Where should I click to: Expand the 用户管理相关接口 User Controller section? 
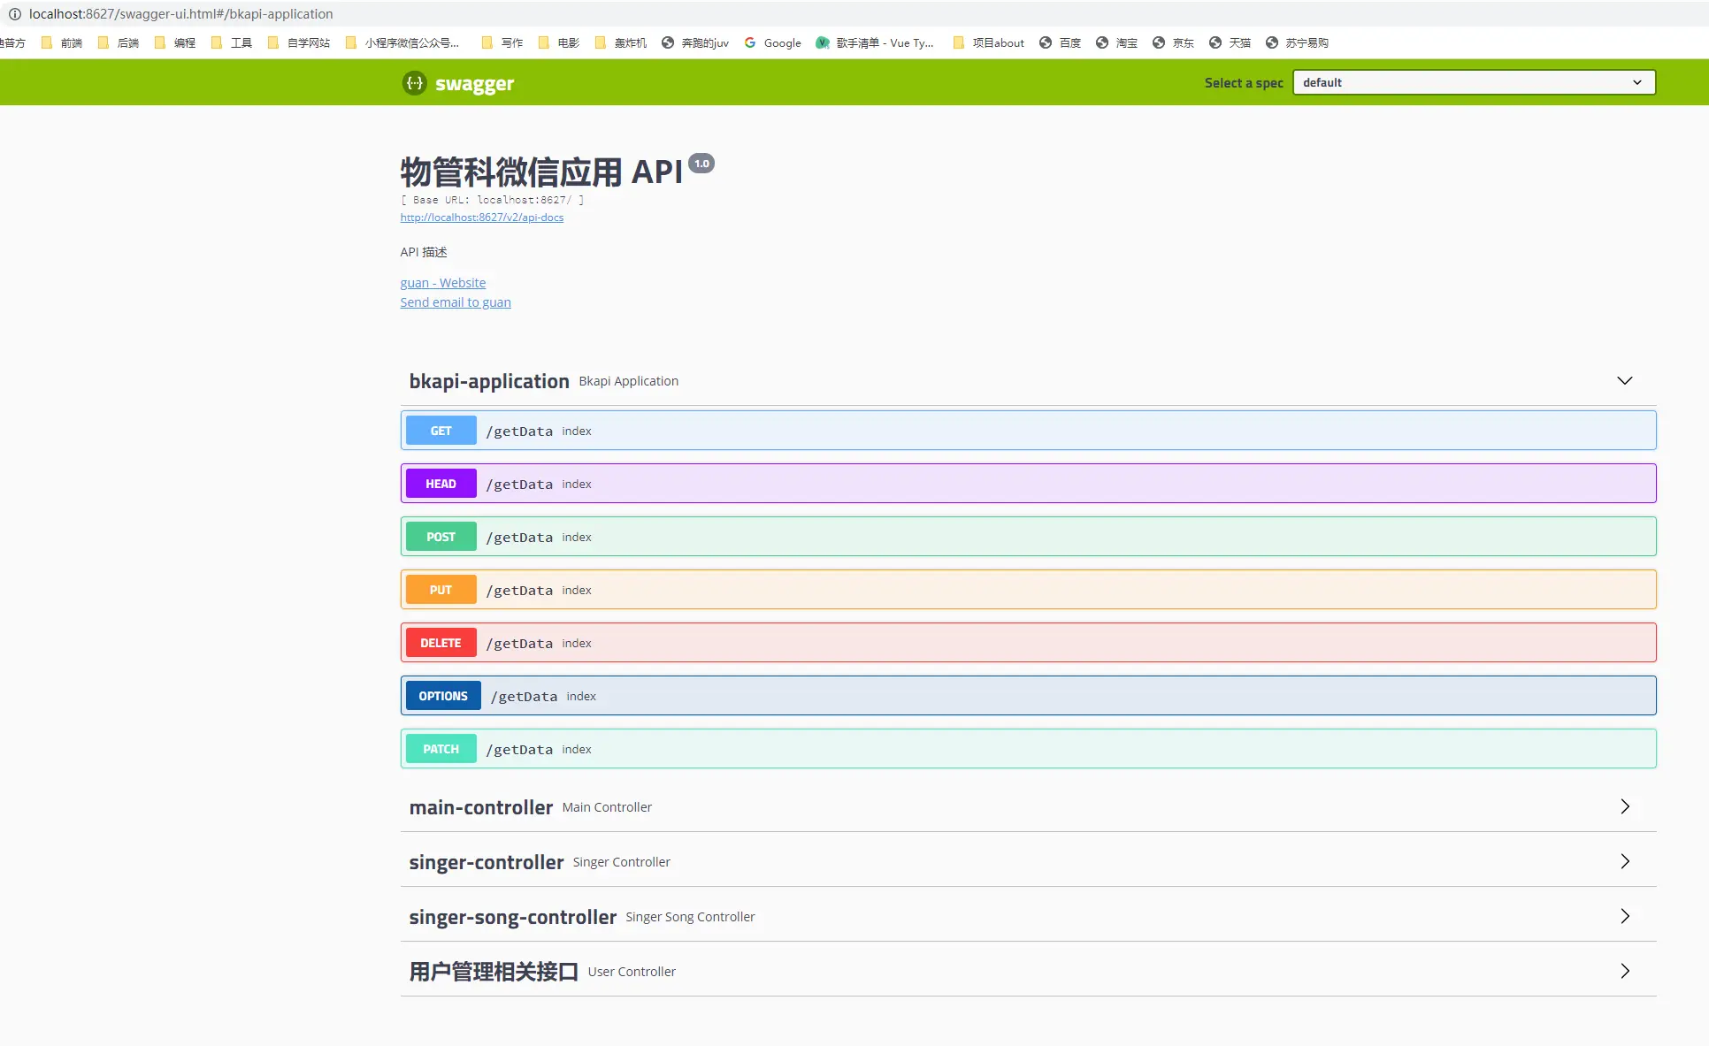coord(1624,971)
